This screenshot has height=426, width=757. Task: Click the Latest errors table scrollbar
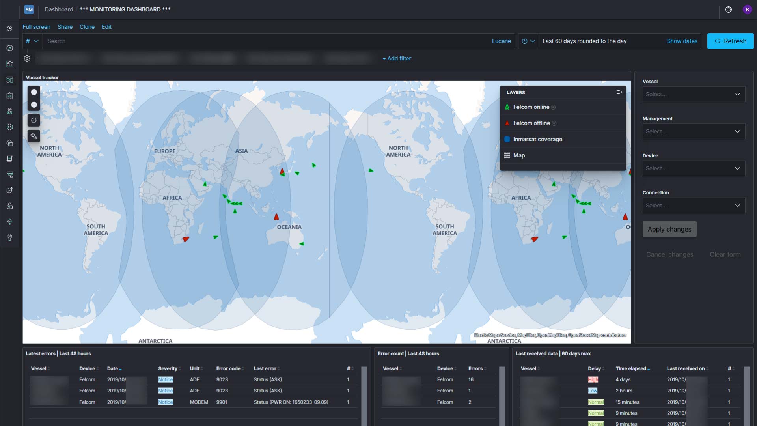click(364, 396)
